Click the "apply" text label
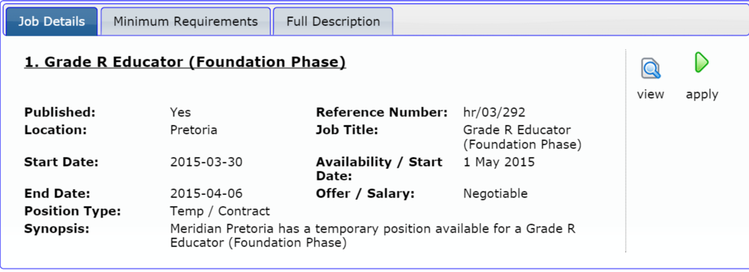Viewport: 749px width, 272px height. point(702,95)
